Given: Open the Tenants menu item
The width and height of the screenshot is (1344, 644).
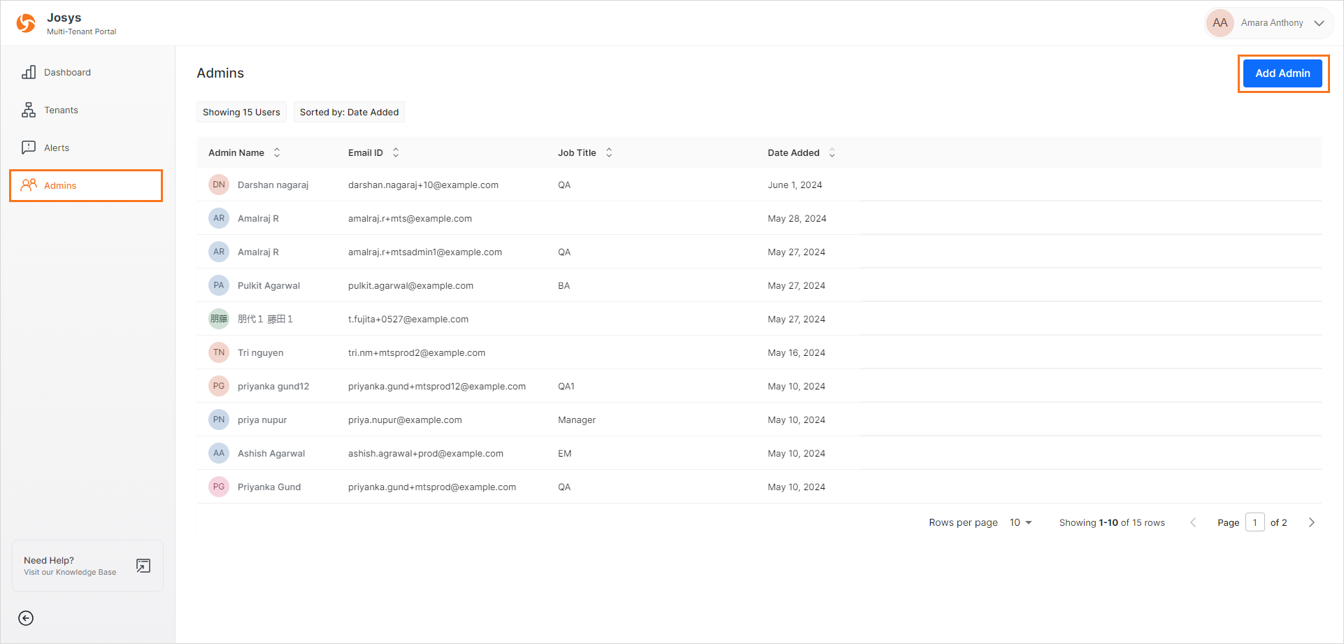Looking at the screenshot, I should click(86, 110).
